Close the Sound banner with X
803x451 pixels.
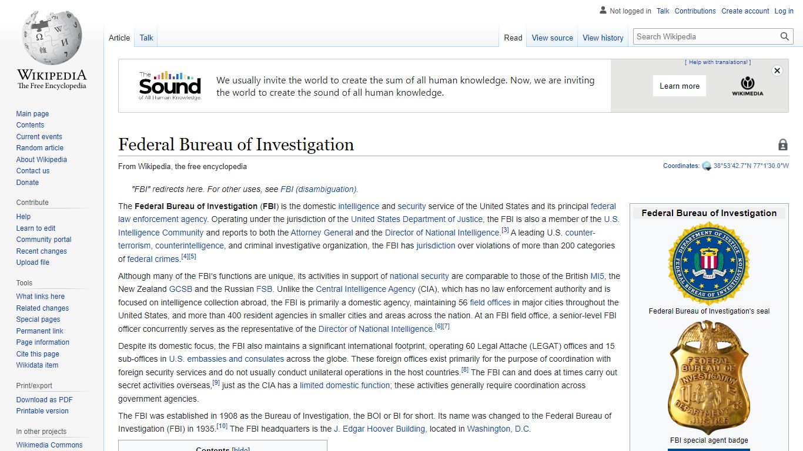click(777, 70)
